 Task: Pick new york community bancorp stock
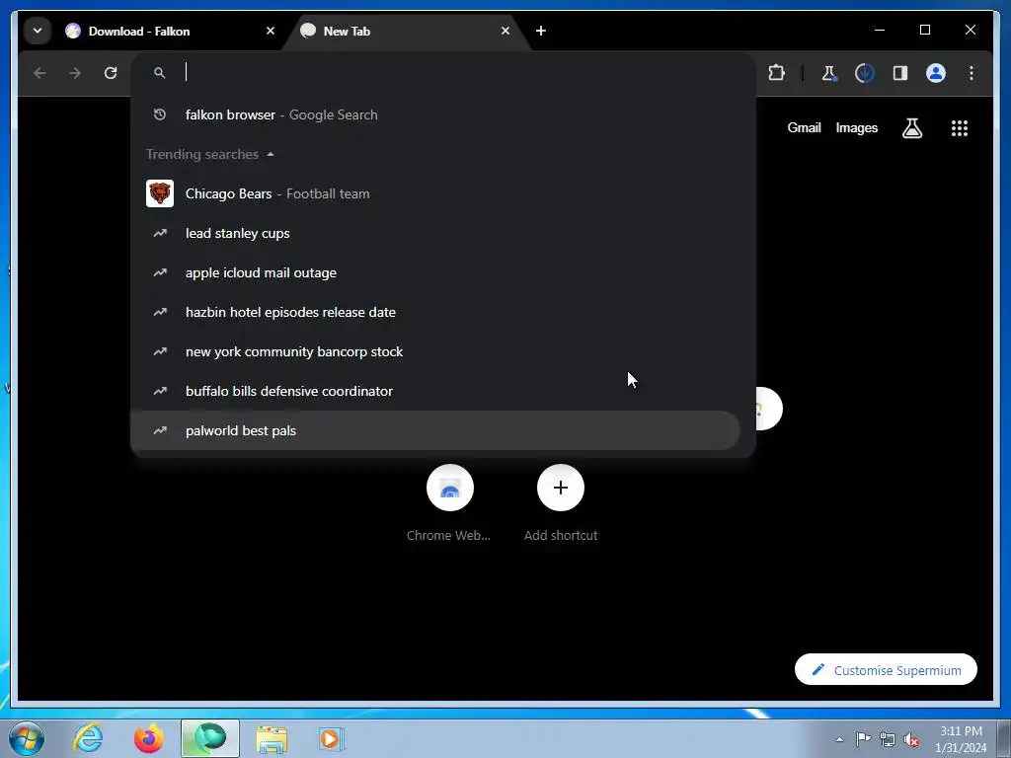pyautogui.click(x=435, y=351)
